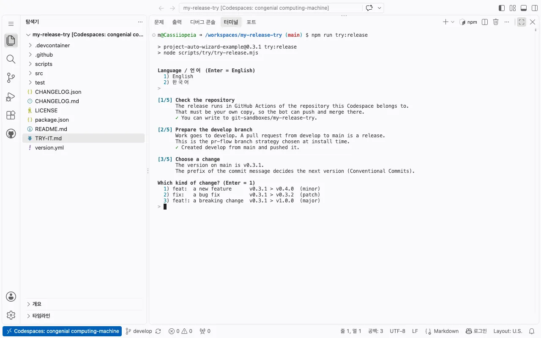Open the Explorer view in activity bar
541x338 pixels.
(x=11, y=41)
